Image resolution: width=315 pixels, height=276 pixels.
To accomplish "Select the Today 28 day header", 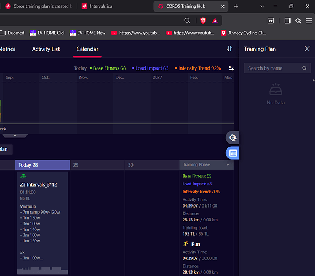I will 42,165.
